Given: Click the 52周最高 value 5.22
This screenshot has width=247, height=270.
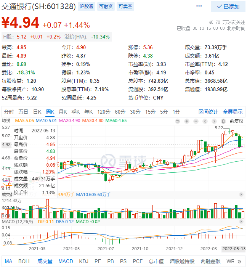Looking at the screenshot, I should 32,98.
